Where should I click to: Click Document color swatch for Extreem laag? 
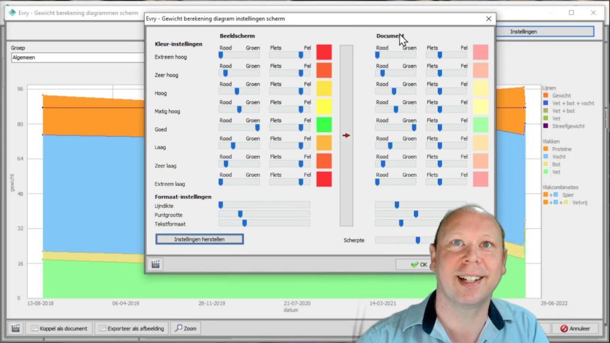click(x=481, y=179)
